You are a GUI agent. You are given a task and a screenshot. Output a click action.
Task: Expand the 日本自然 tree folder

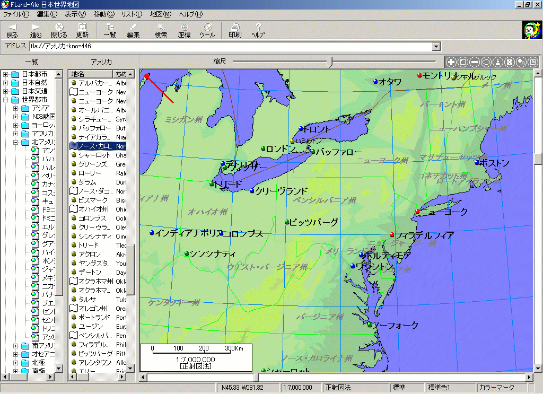click(5, 83)
